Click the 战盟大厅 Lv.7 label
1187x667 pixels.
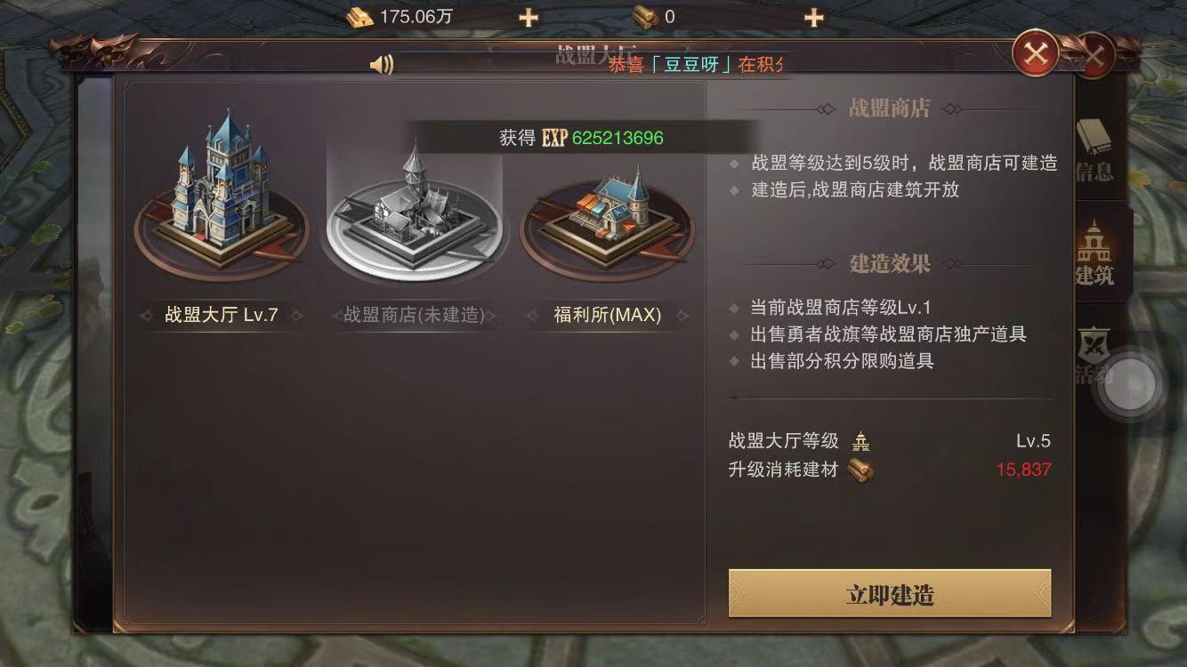[222, 315]
